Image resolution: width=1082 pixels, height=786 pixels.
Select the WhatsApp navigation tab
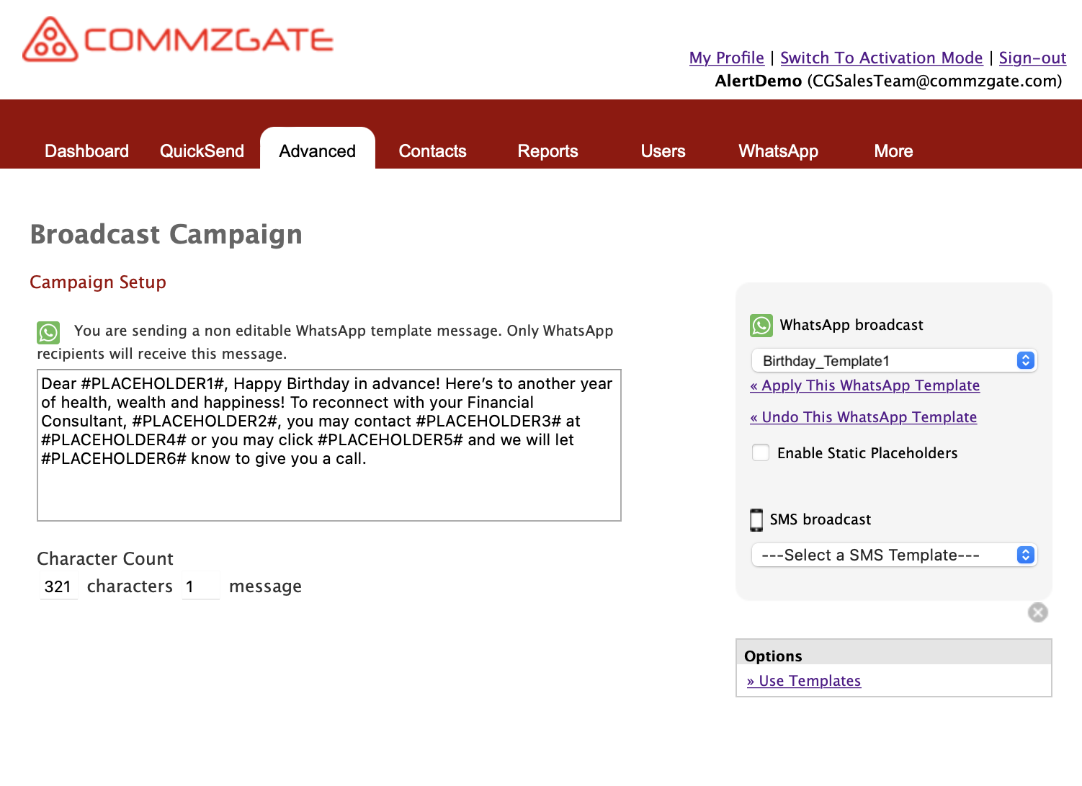click(778, 151)
